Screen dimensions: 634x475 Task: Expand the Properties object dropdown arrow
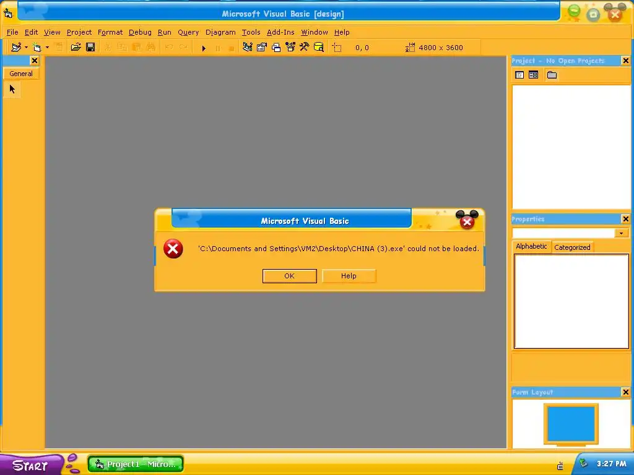[x=621, y=233]
